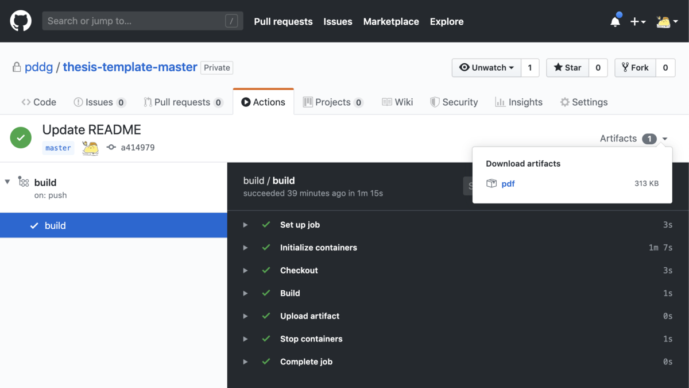
Task: Click the Upload artifact step name
Action: point(310,316)
